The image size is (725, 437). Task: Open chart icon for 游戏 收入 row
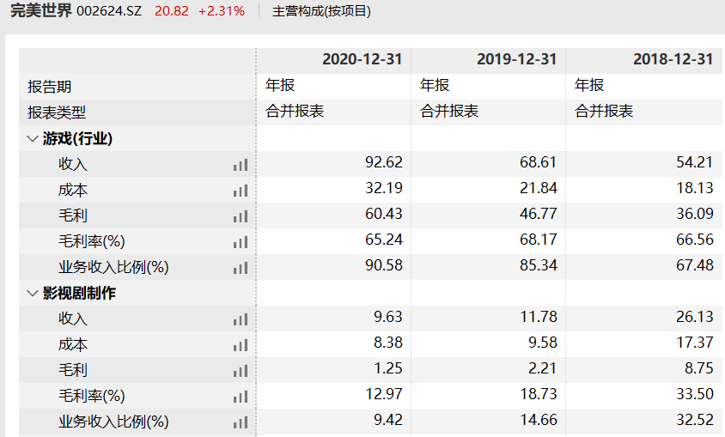point(241,165)
